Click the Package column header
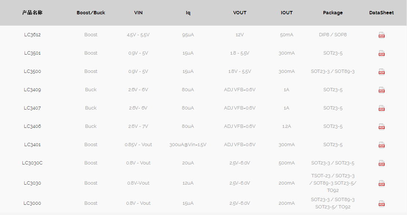Viewport: 407px width, 215px height. (x=333, y=13)
